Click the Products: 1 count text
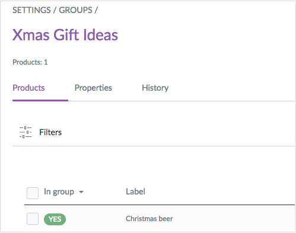 [x=30, y=62]
